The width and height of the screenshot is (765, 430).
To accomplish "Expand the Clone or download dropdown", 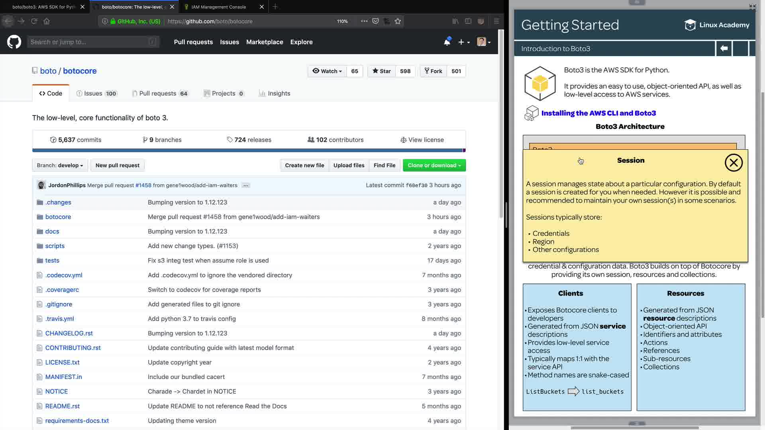I will click(434, 165).
